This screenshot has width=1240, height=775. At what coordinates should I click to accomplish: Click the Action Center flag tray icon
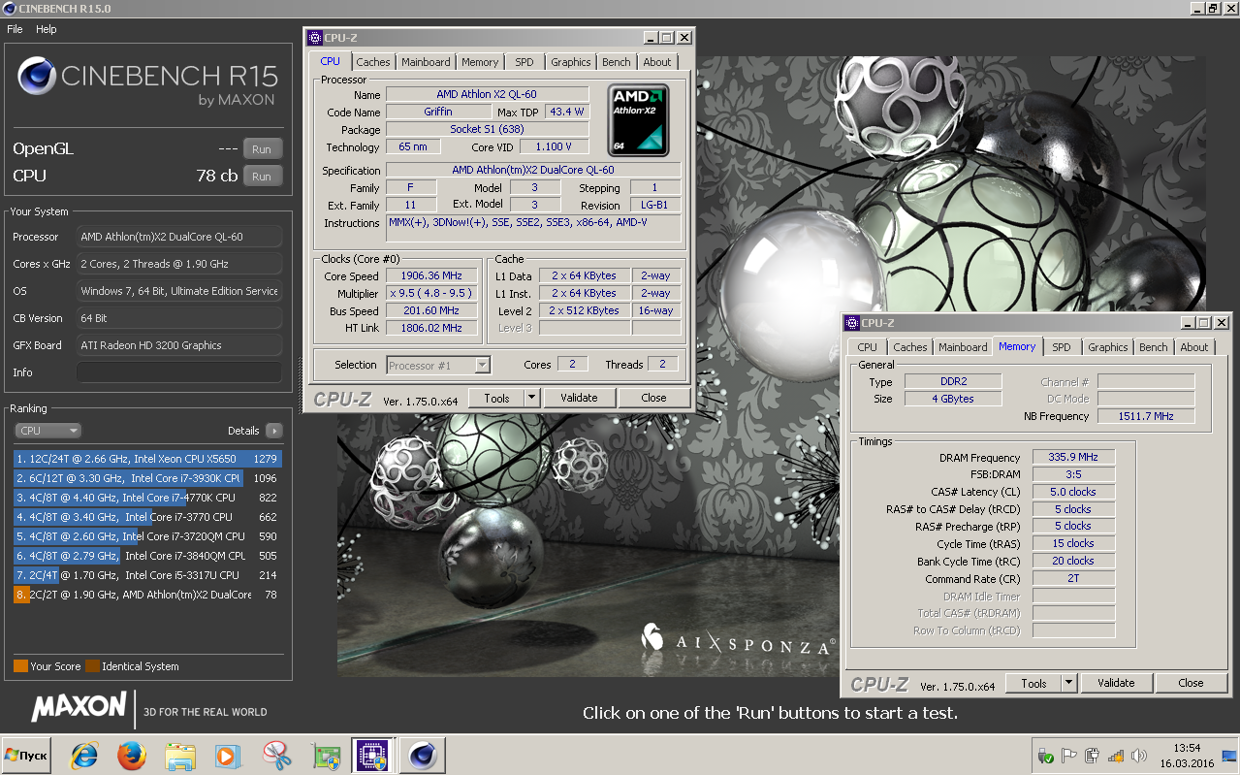click(1069, 756)
